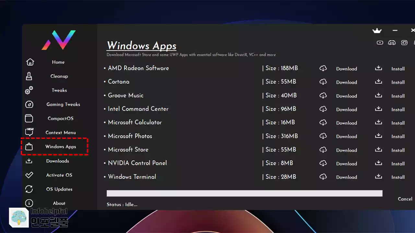
Task: Click the OS Updates refresh icon
Action: (29, 189)
